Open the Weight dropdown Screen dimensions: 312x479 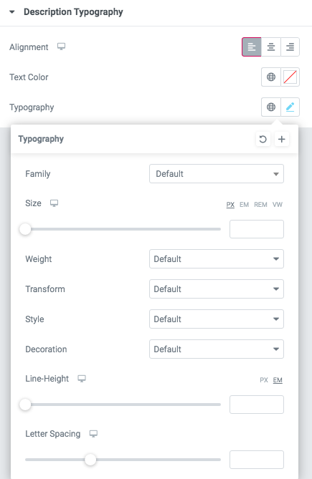point(217,259)
